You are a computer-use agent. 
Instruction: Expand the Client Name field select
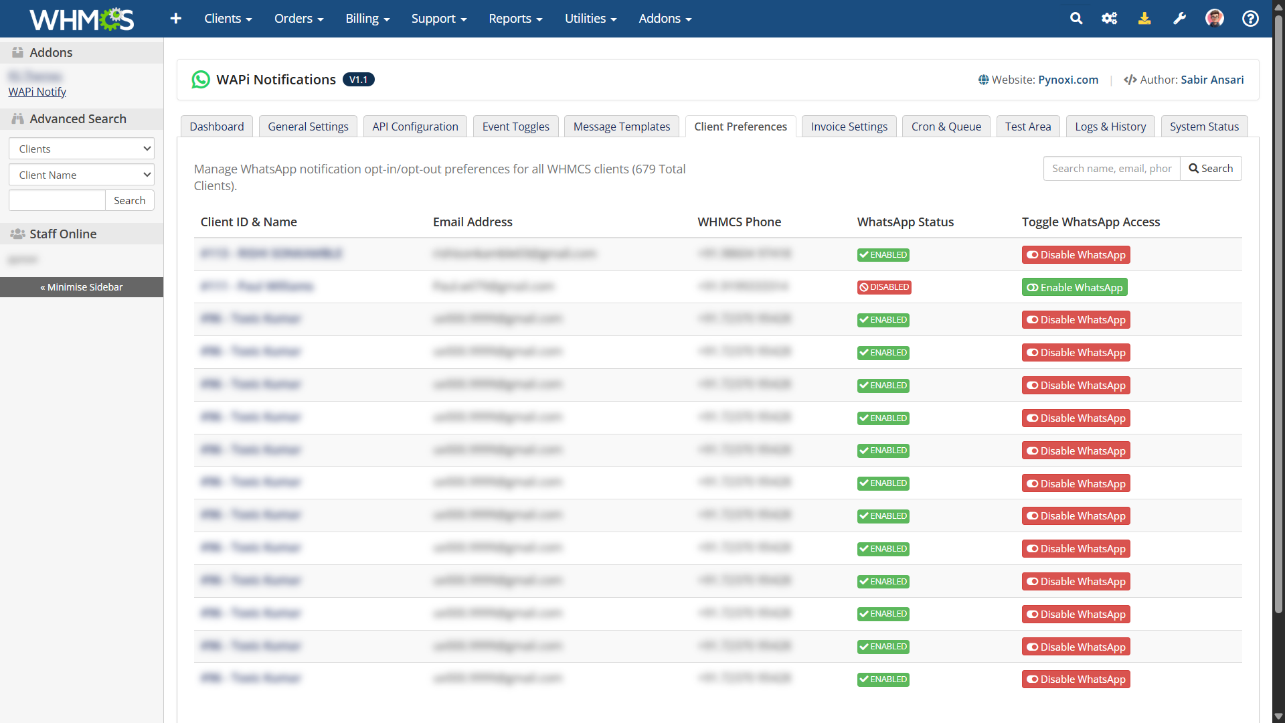[x=82, y=175]
